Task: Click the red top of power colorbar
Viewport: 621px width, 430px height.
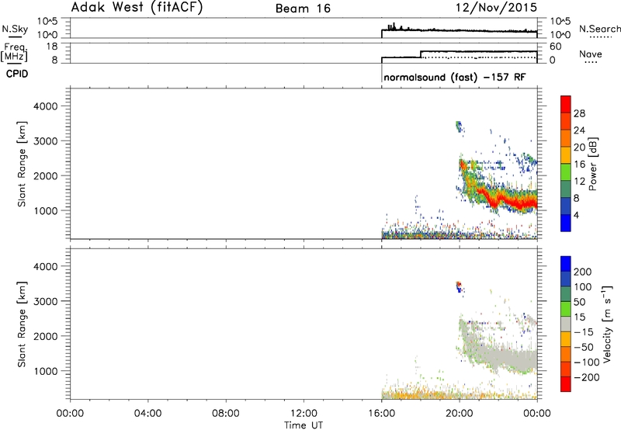Action: [566, 102]
